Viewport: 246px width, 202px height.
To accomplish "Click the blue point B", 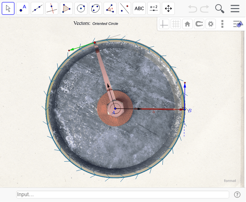I will click(184, 110).
